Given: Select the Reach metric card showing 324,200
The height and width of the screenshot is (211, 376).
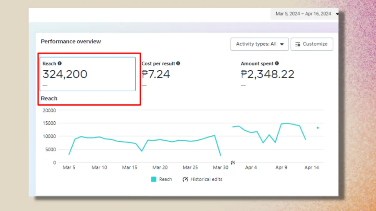Looking at the screenshot, I should (x=88, y=74).
